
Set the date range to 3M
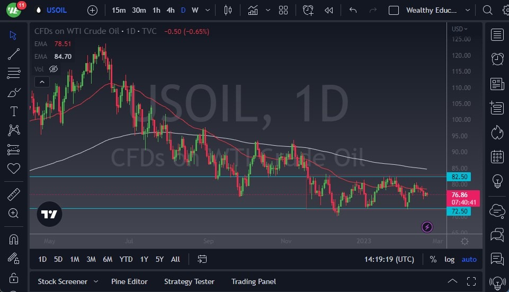tap(91, 259)
